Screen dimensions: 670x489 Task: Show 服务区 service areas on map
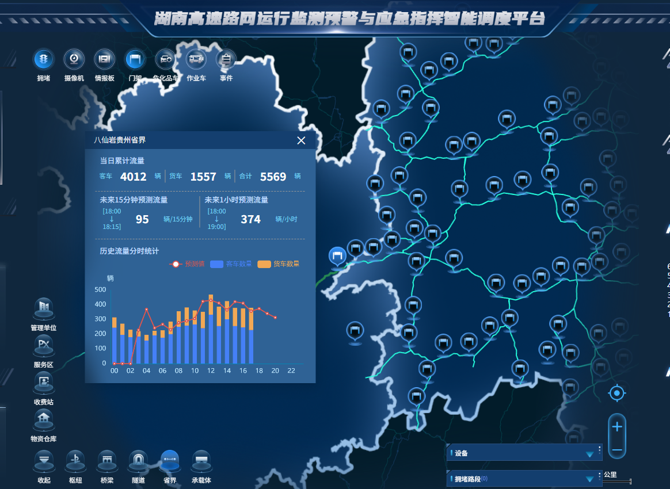click(44, 346)
